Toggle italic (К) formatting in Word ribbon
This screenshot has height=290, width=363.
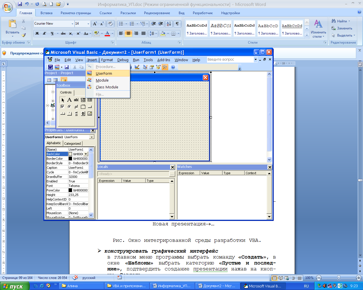(45, 33)
